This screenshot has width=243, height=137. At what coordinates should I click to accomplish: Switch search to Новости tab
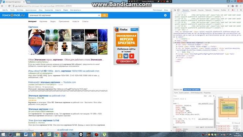76,21
